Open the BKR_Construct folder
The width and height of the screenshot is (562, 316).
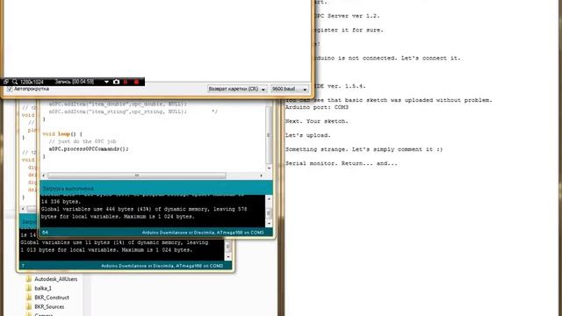pos(52,298)
